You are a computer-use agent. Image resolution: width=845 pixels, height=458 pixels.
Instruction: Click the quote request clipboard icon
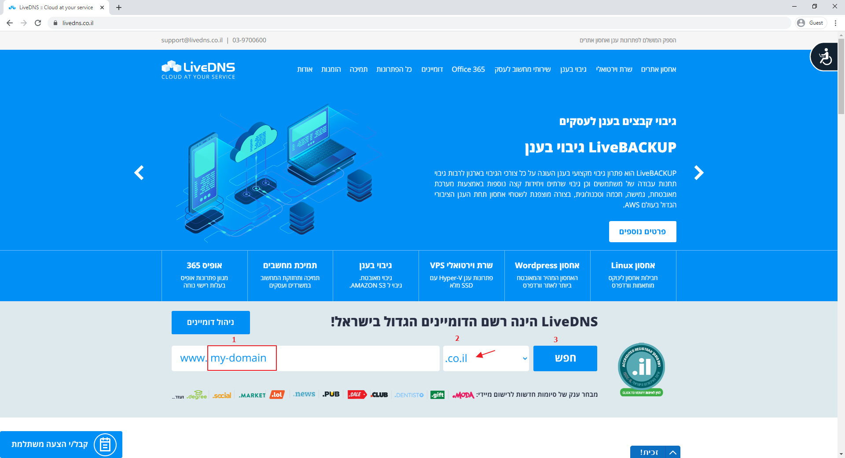click(x=105, y=444)
